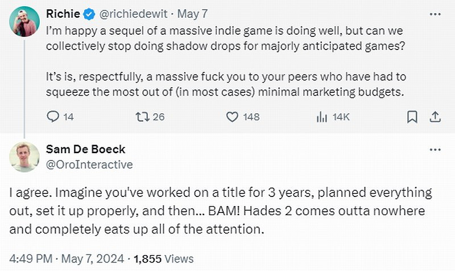
Task: Click the 148 likes count
Action: pos(251,117)
